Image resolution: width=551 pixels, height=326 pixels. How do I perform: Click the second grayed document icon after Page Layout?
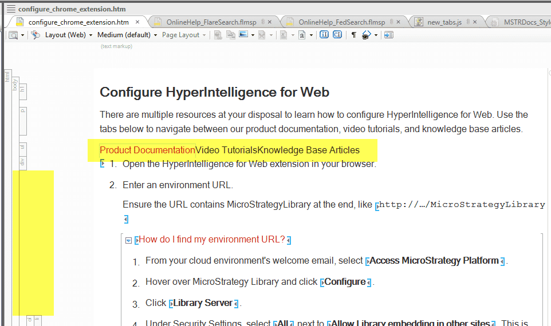click(231, 35)
